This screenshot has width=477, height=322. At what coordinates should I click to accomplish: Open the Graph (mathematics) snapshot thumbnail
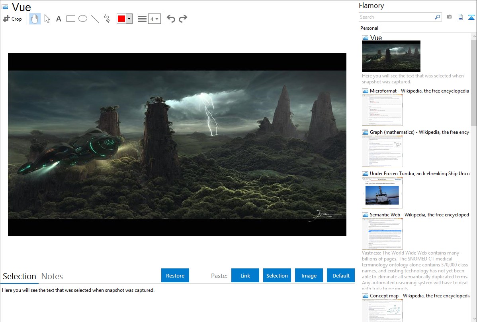(x=382, y=151)
